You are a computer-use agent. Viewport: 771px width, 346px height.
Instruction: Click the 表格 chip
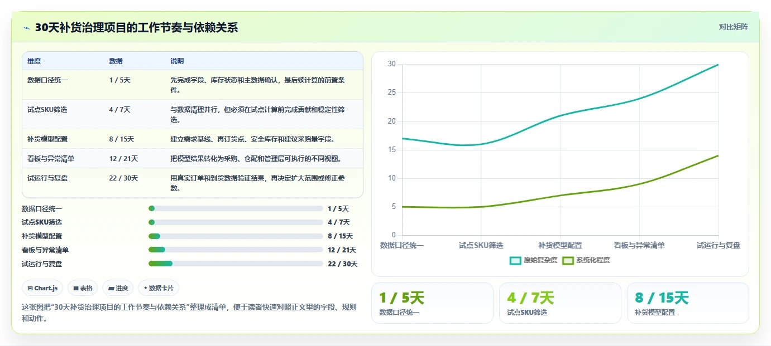83,288
